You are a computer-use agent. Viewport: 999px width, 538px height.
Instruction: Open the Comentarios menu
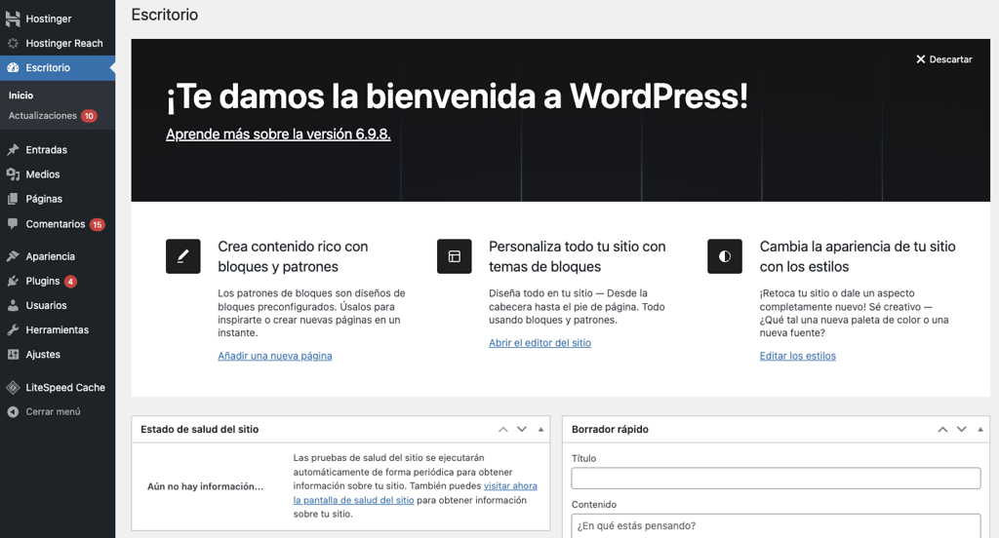58,224
